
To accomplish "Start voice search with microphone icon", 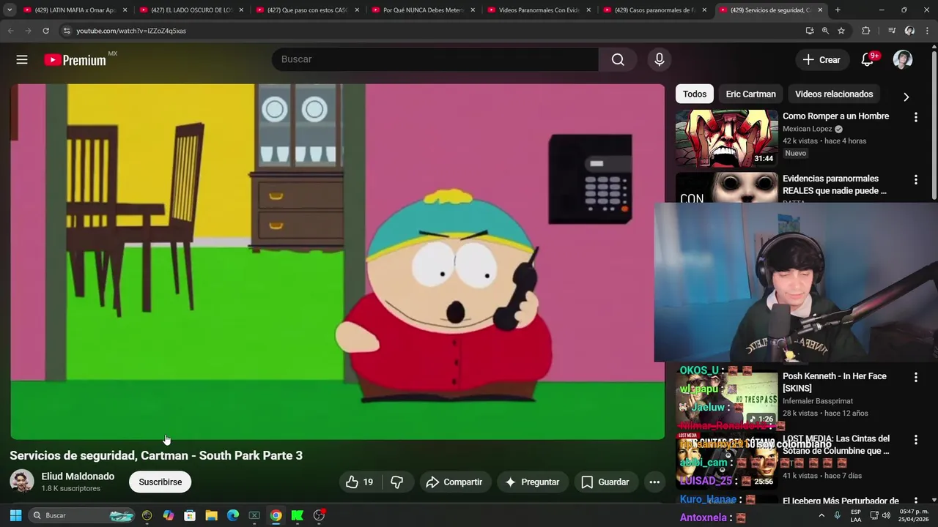I will 660,59.
